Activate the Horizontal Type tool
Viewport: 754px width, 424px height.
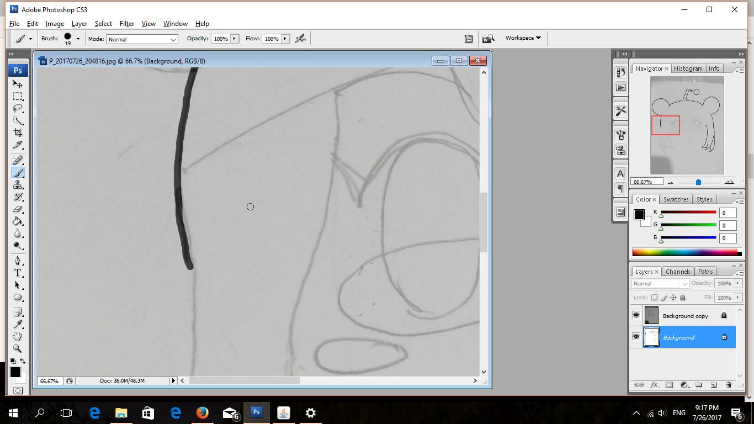point(18,273)
